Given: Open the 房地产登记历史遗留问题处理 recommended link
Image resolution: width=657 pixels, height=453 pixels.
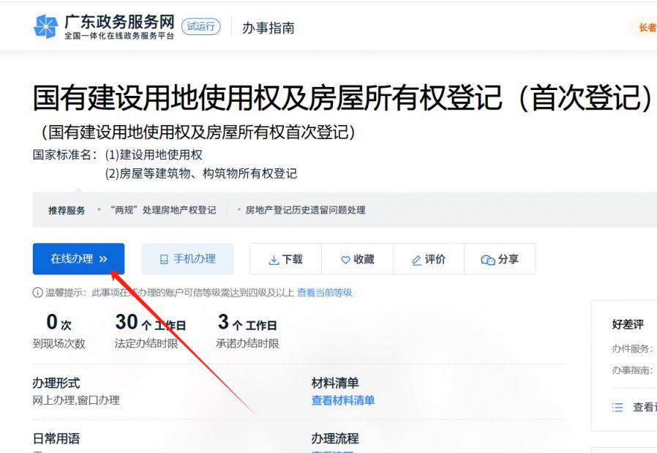Looking at the screenshot, I should pyautogui.click(x=305, y=210).
